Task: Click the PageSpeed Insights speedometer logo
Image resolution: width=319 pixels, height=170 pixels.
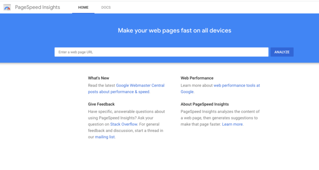Action: (x=7, y=7)
